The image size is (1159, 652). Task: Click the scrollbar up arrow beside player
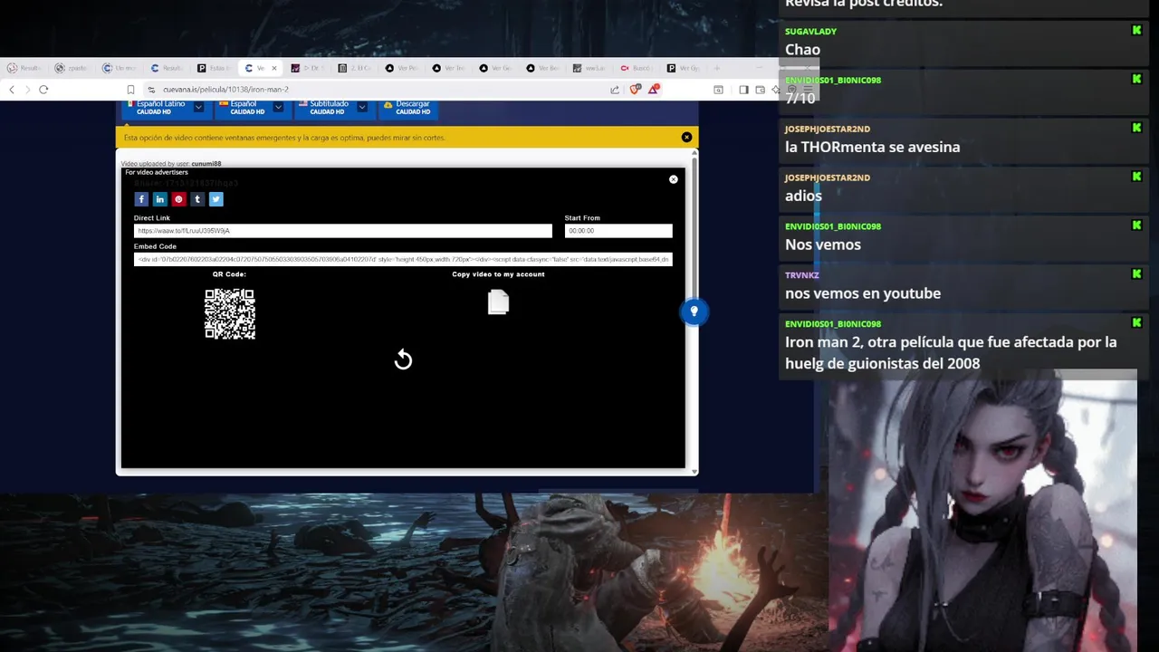click(x=694, y=154)
